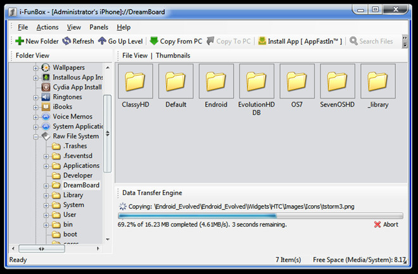Image resolution: width=418 pixels, height=274 pixels.
Task: Switch to the File View tab
Action: (x=135, y=56)
